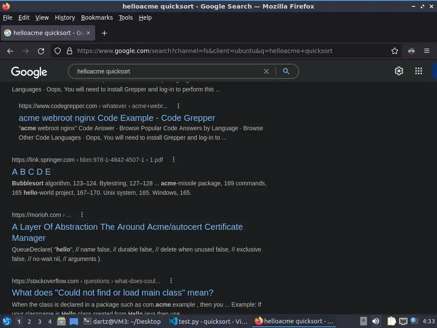Click the morioh.com URL breadcrumb
Image resolution: width=437 pixels, height=328 pixels.
point(41,215)
